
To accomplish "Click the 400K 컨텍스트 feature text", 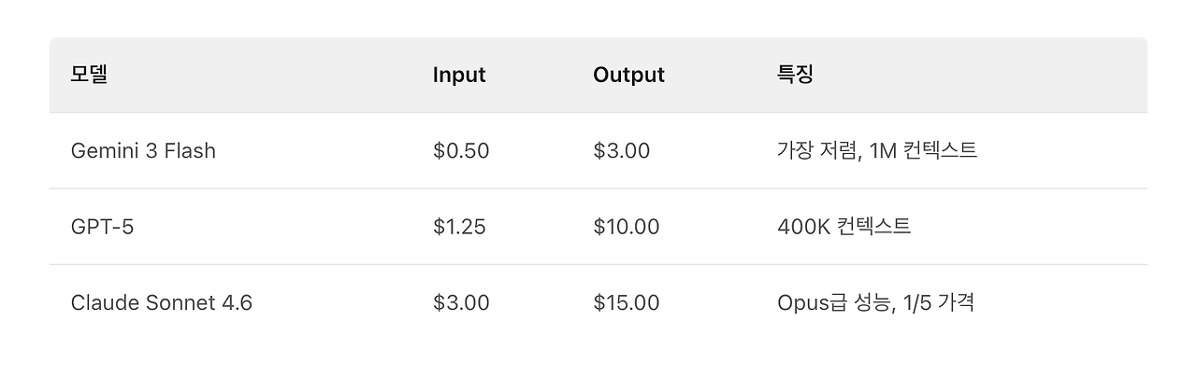I will 844,227.
